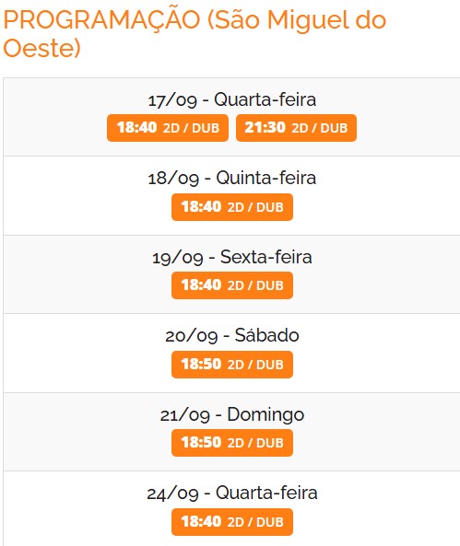Click the 21/09 - Domingo date label

232,414
